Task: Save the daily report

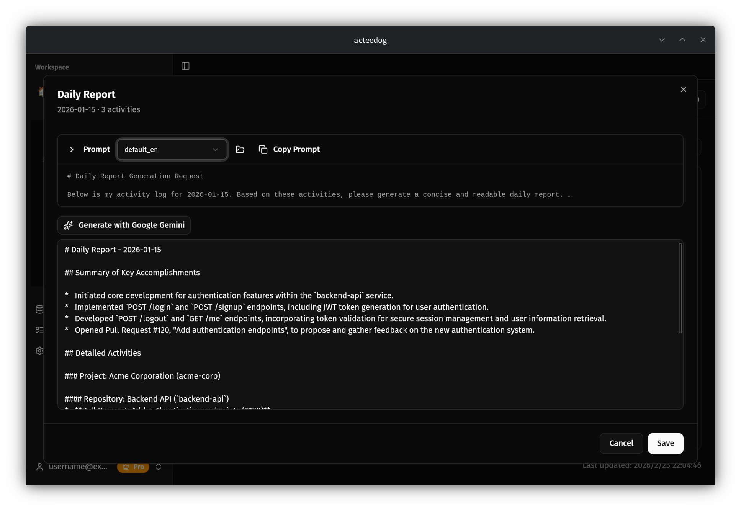Action: 665,443
